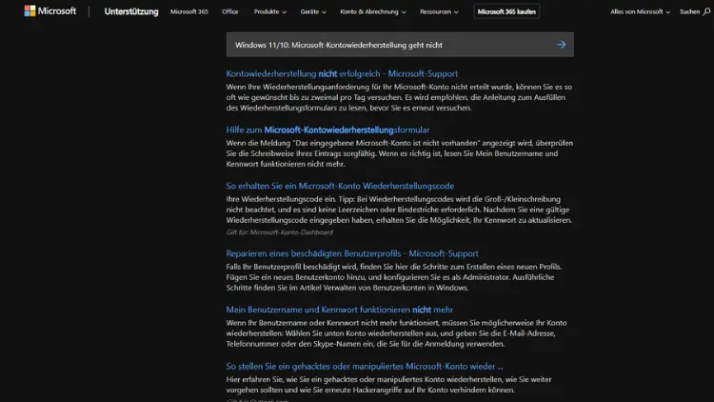
Task: Click snippet starting 'Wenn Ihr Benutzername oder Kennwort'
Action: pyautogui.click(x=397, y=333)
